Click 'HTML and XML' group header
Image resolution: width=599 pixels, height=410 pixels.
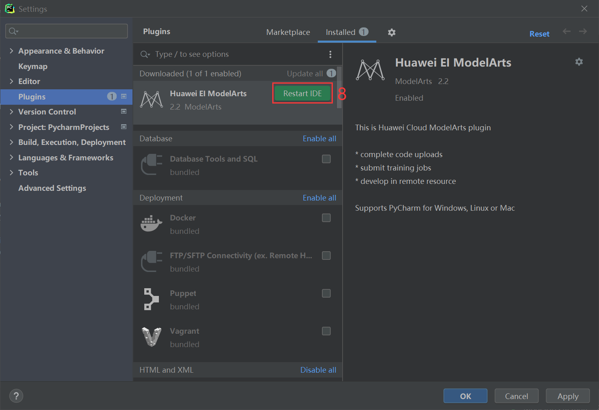tap(166, 370)
